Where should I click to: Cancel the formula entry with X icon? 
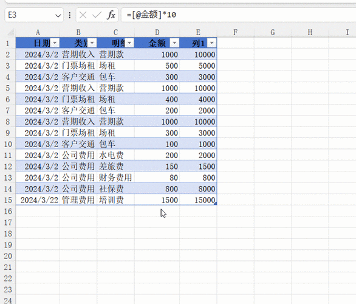[x=83, y=15]
